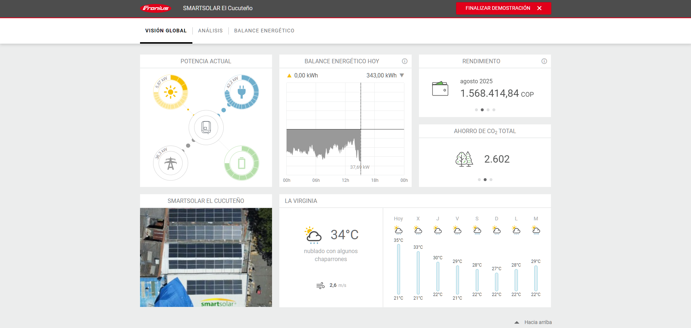
Task: Click the CO2 savings trees icon
Action: pos(464,159)
